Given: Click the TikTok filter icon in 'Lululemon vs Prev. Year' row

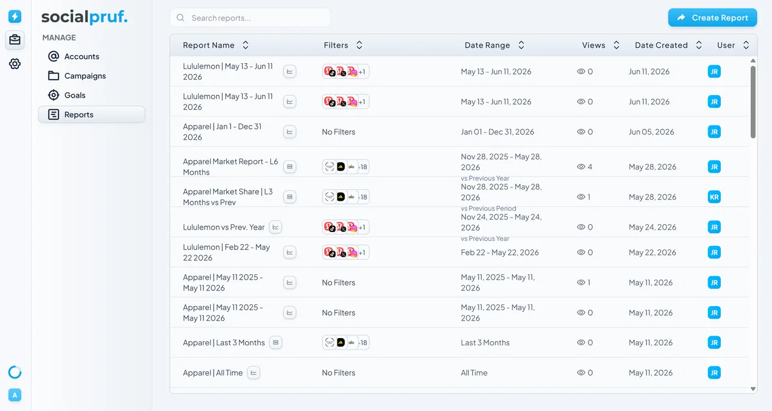Looking at the screenshot, I should click(330, 227).
